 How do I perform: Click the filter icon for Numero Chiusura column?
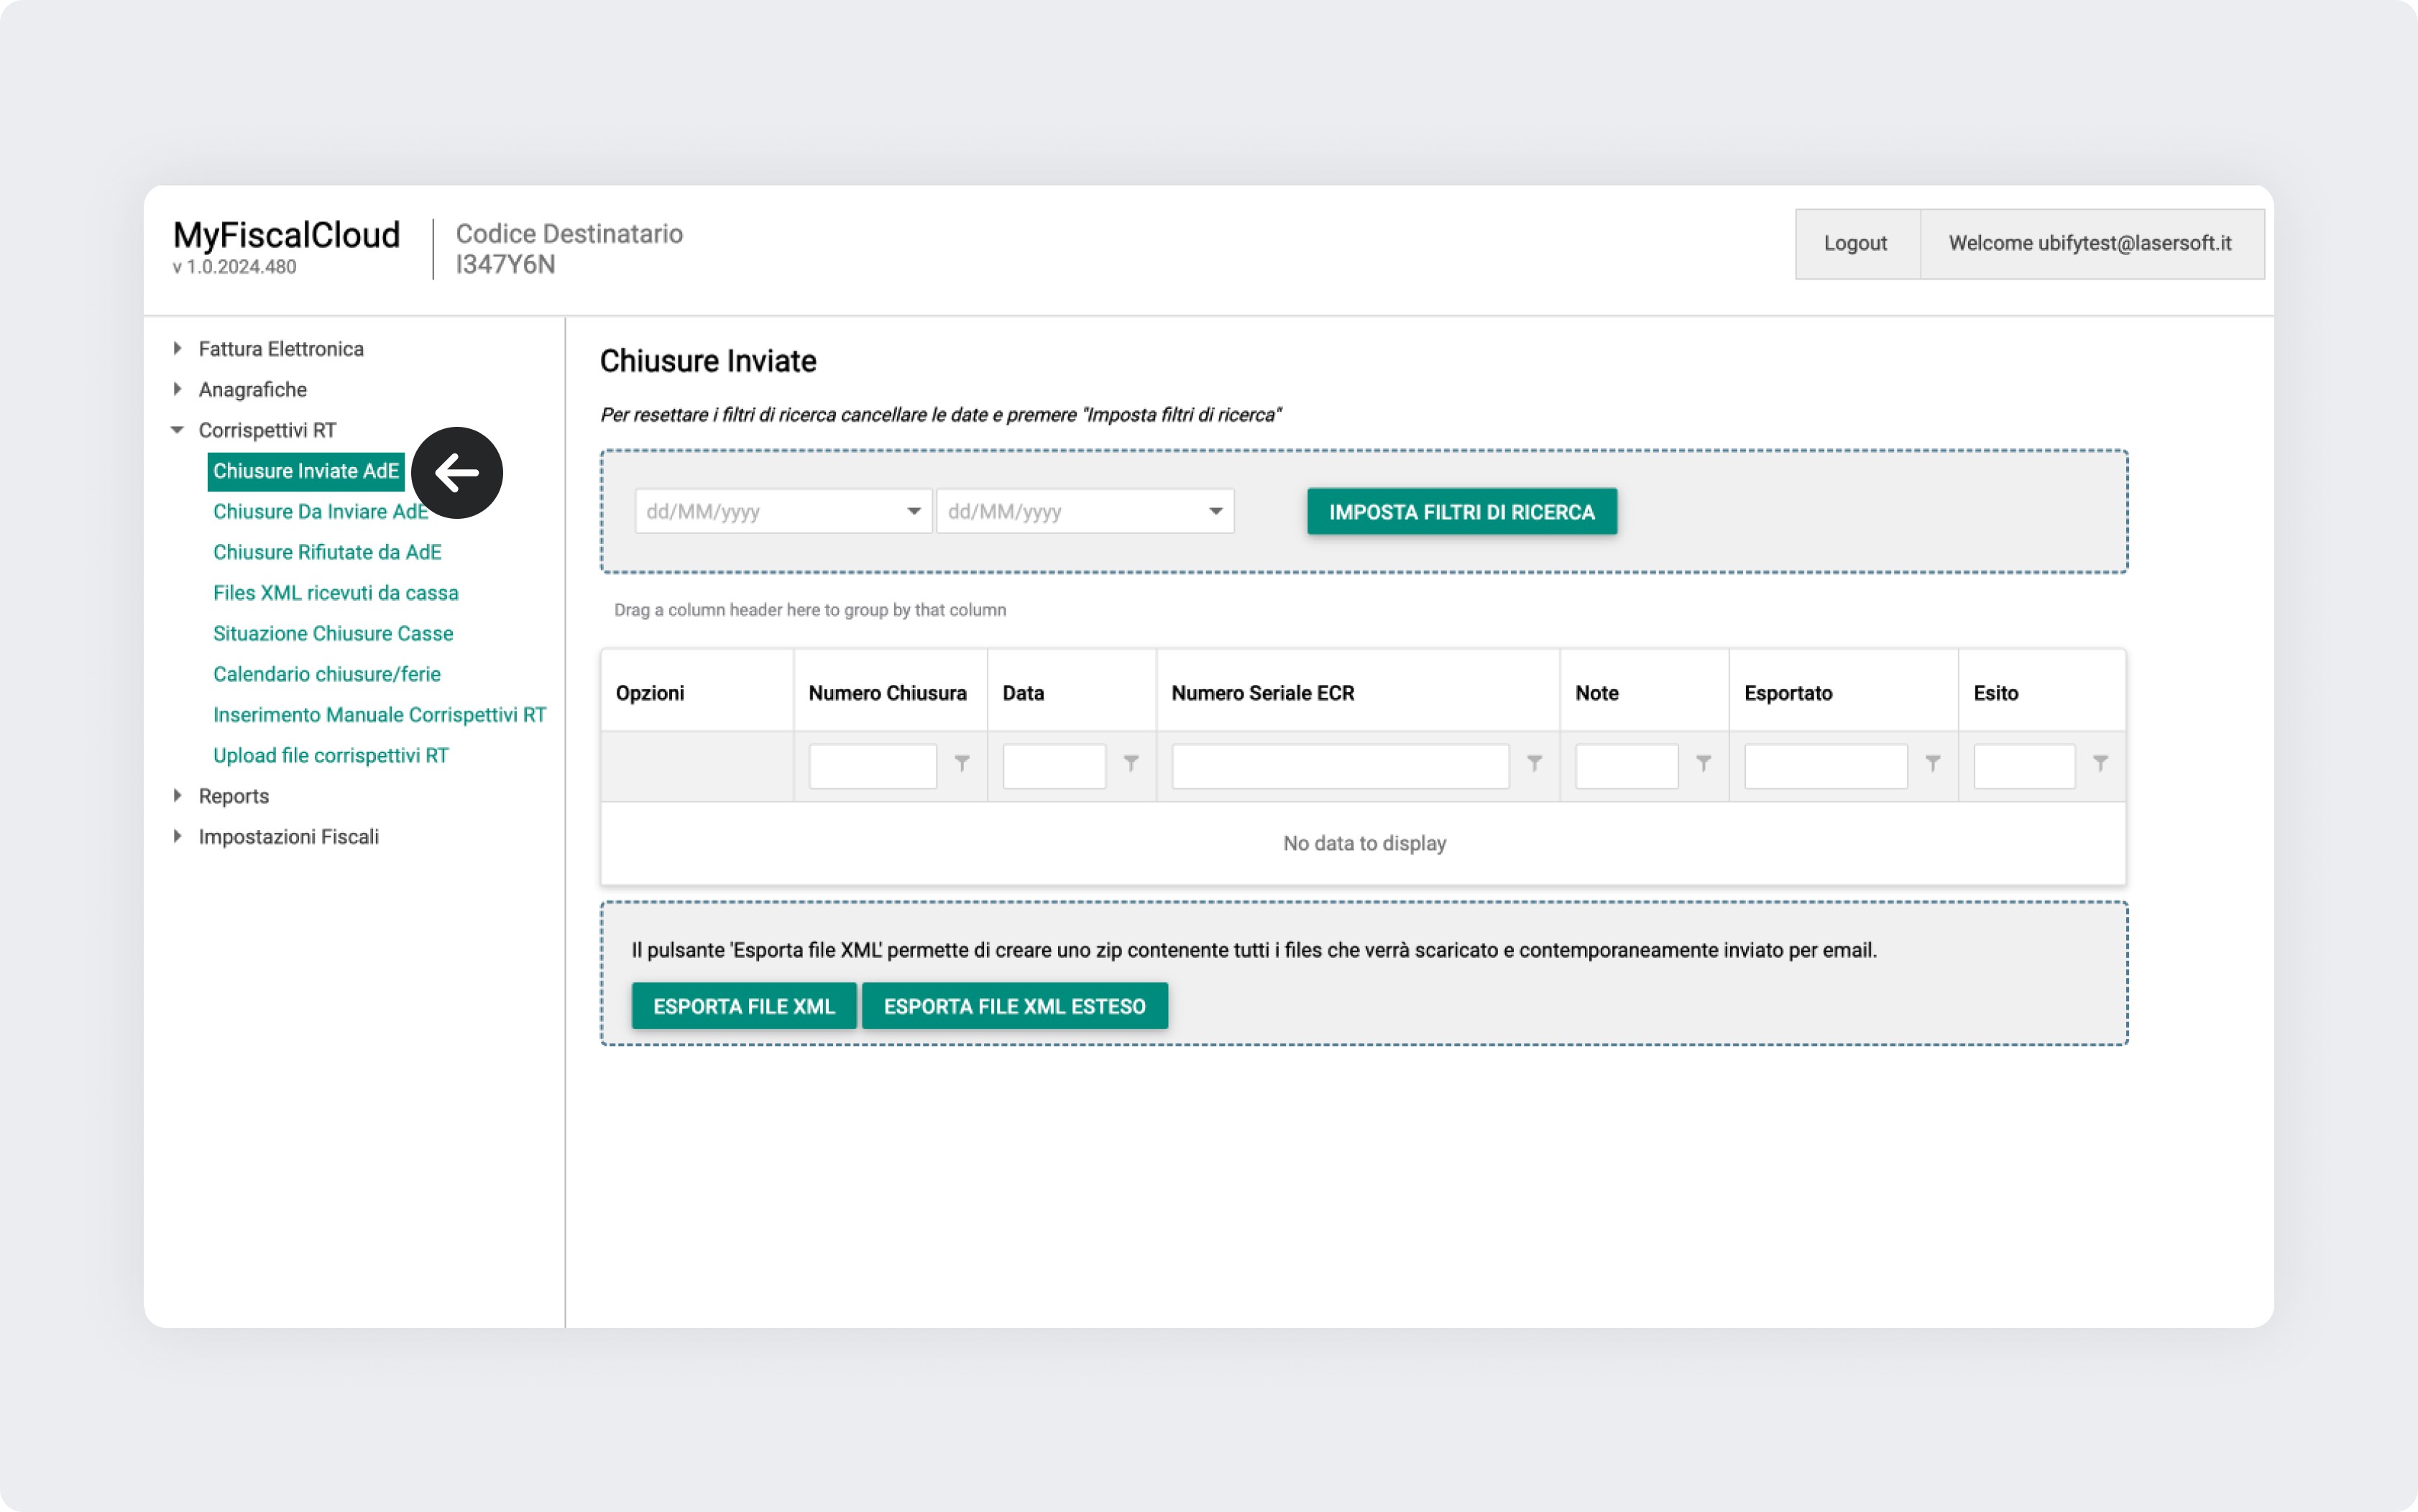click(961, 764)
